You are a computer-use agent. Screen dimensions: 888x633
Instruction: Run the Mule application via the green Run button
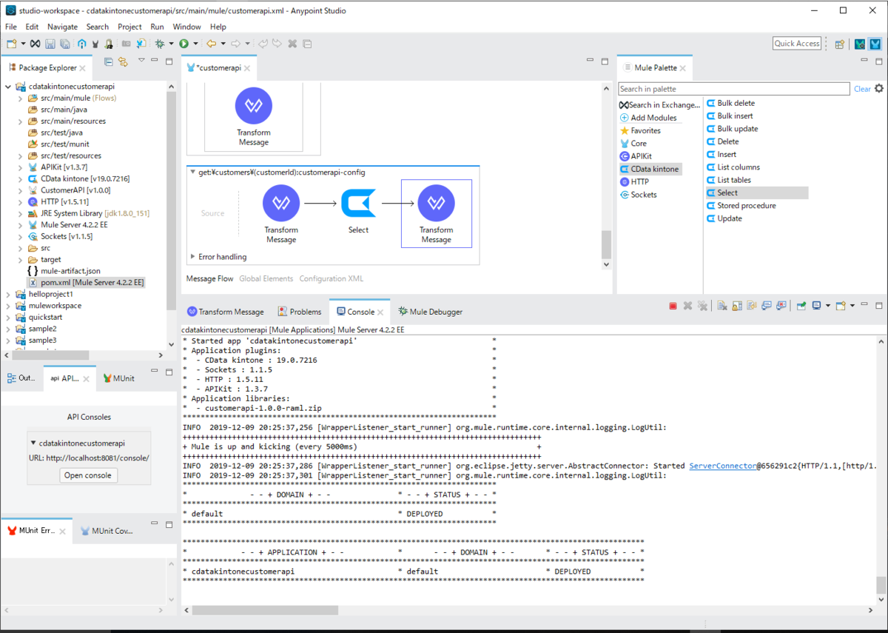coord(183,43)
